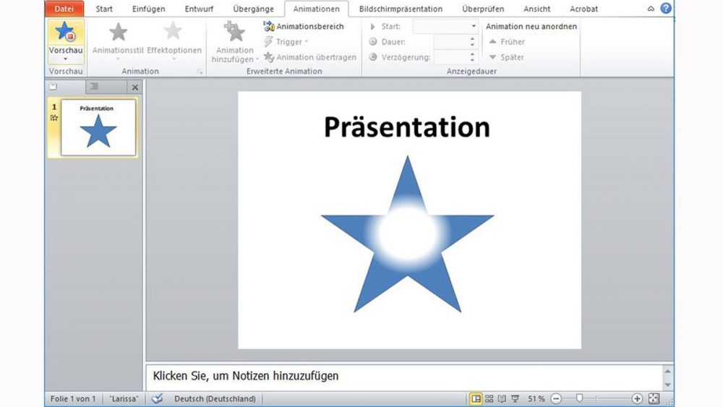Select Animation übertragen painter
The height and width of the screenshot is (407, 723).
coord(310,57)
